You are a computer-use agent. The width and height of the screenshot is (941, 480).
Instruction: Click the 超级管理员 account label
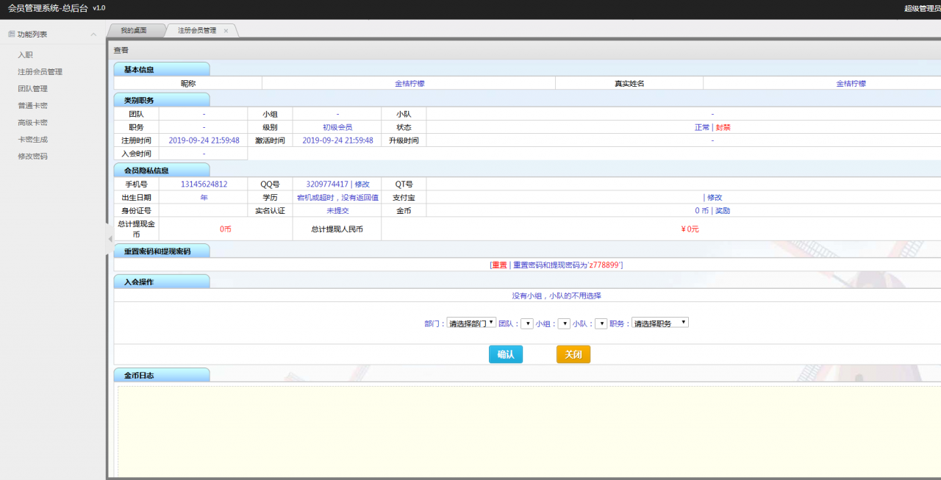point(923,8)
